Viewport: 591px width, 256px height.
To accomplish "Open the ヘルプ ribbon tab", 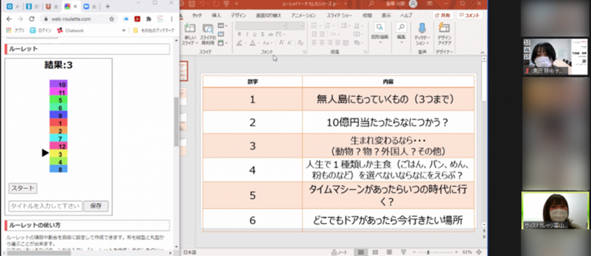I will click(x=406, y=15).
